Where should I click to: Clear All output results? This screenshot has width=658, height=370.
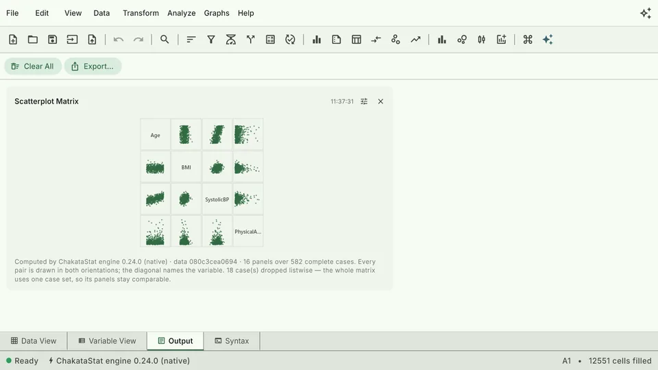33,66
